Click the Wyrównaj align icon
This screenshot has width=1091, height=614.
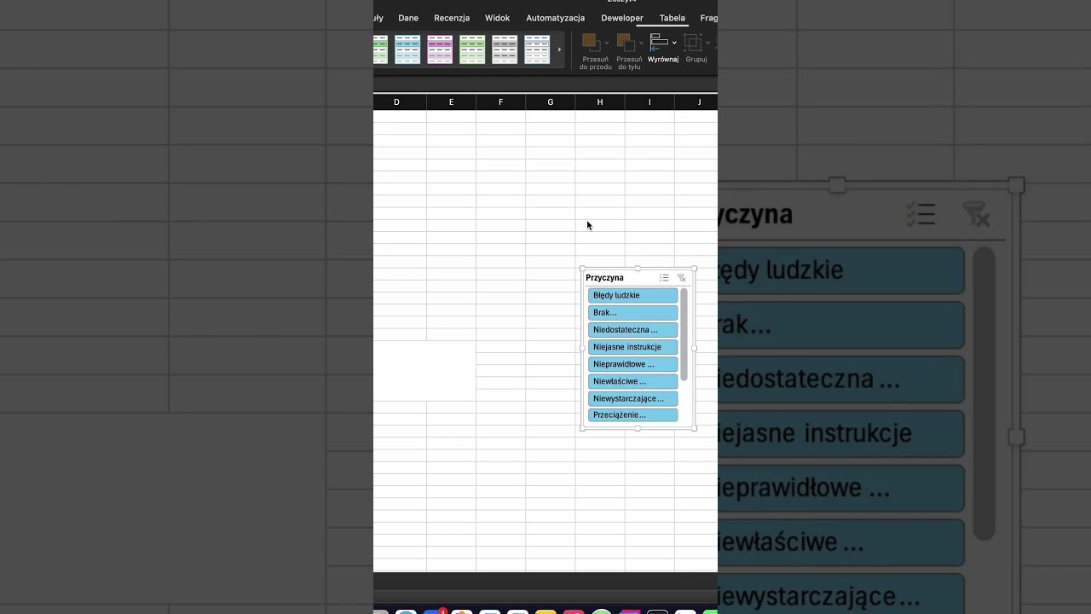click(659, 41)
